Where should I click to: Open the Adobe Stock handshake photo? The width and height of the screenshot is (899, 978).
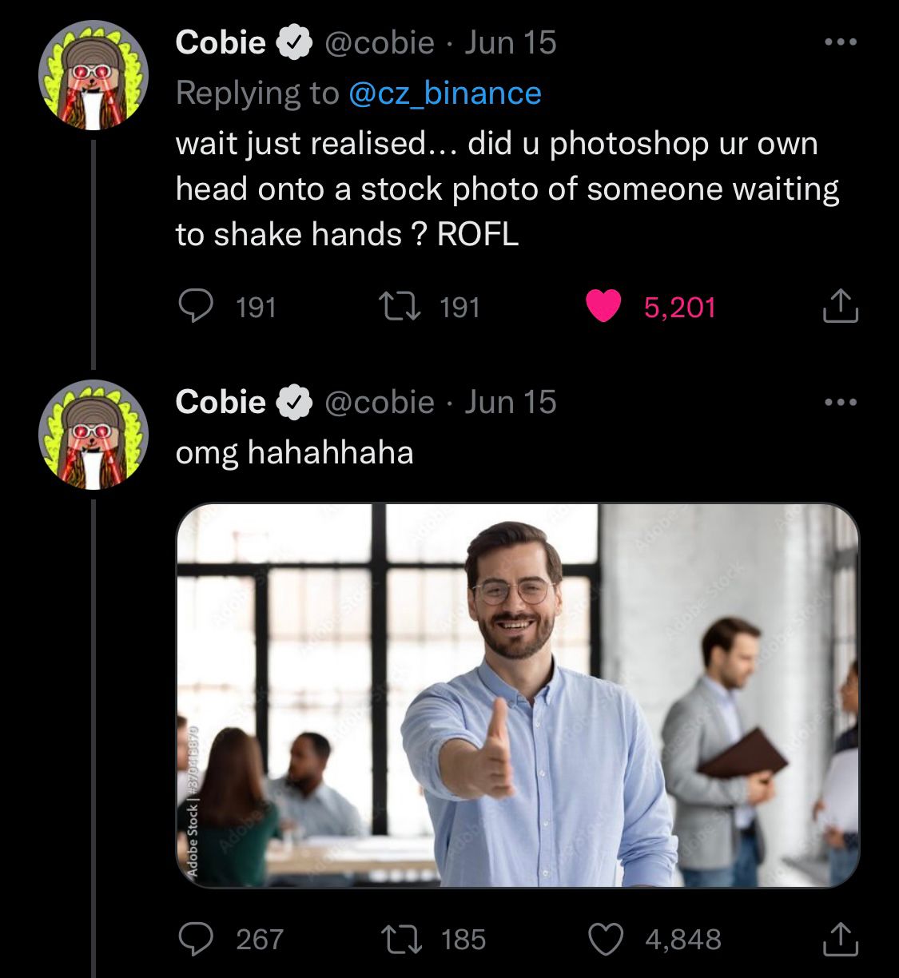pyautogui.click(x=518, y=695)
